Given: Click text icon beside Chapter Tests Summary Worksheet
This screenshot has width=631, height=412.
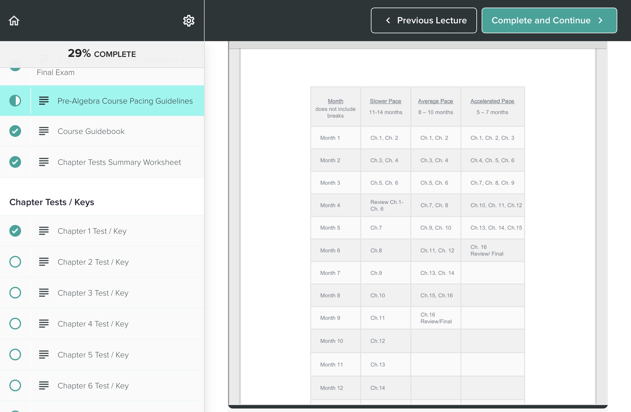Looking at the screenshot, I should [x=44, y=162].
